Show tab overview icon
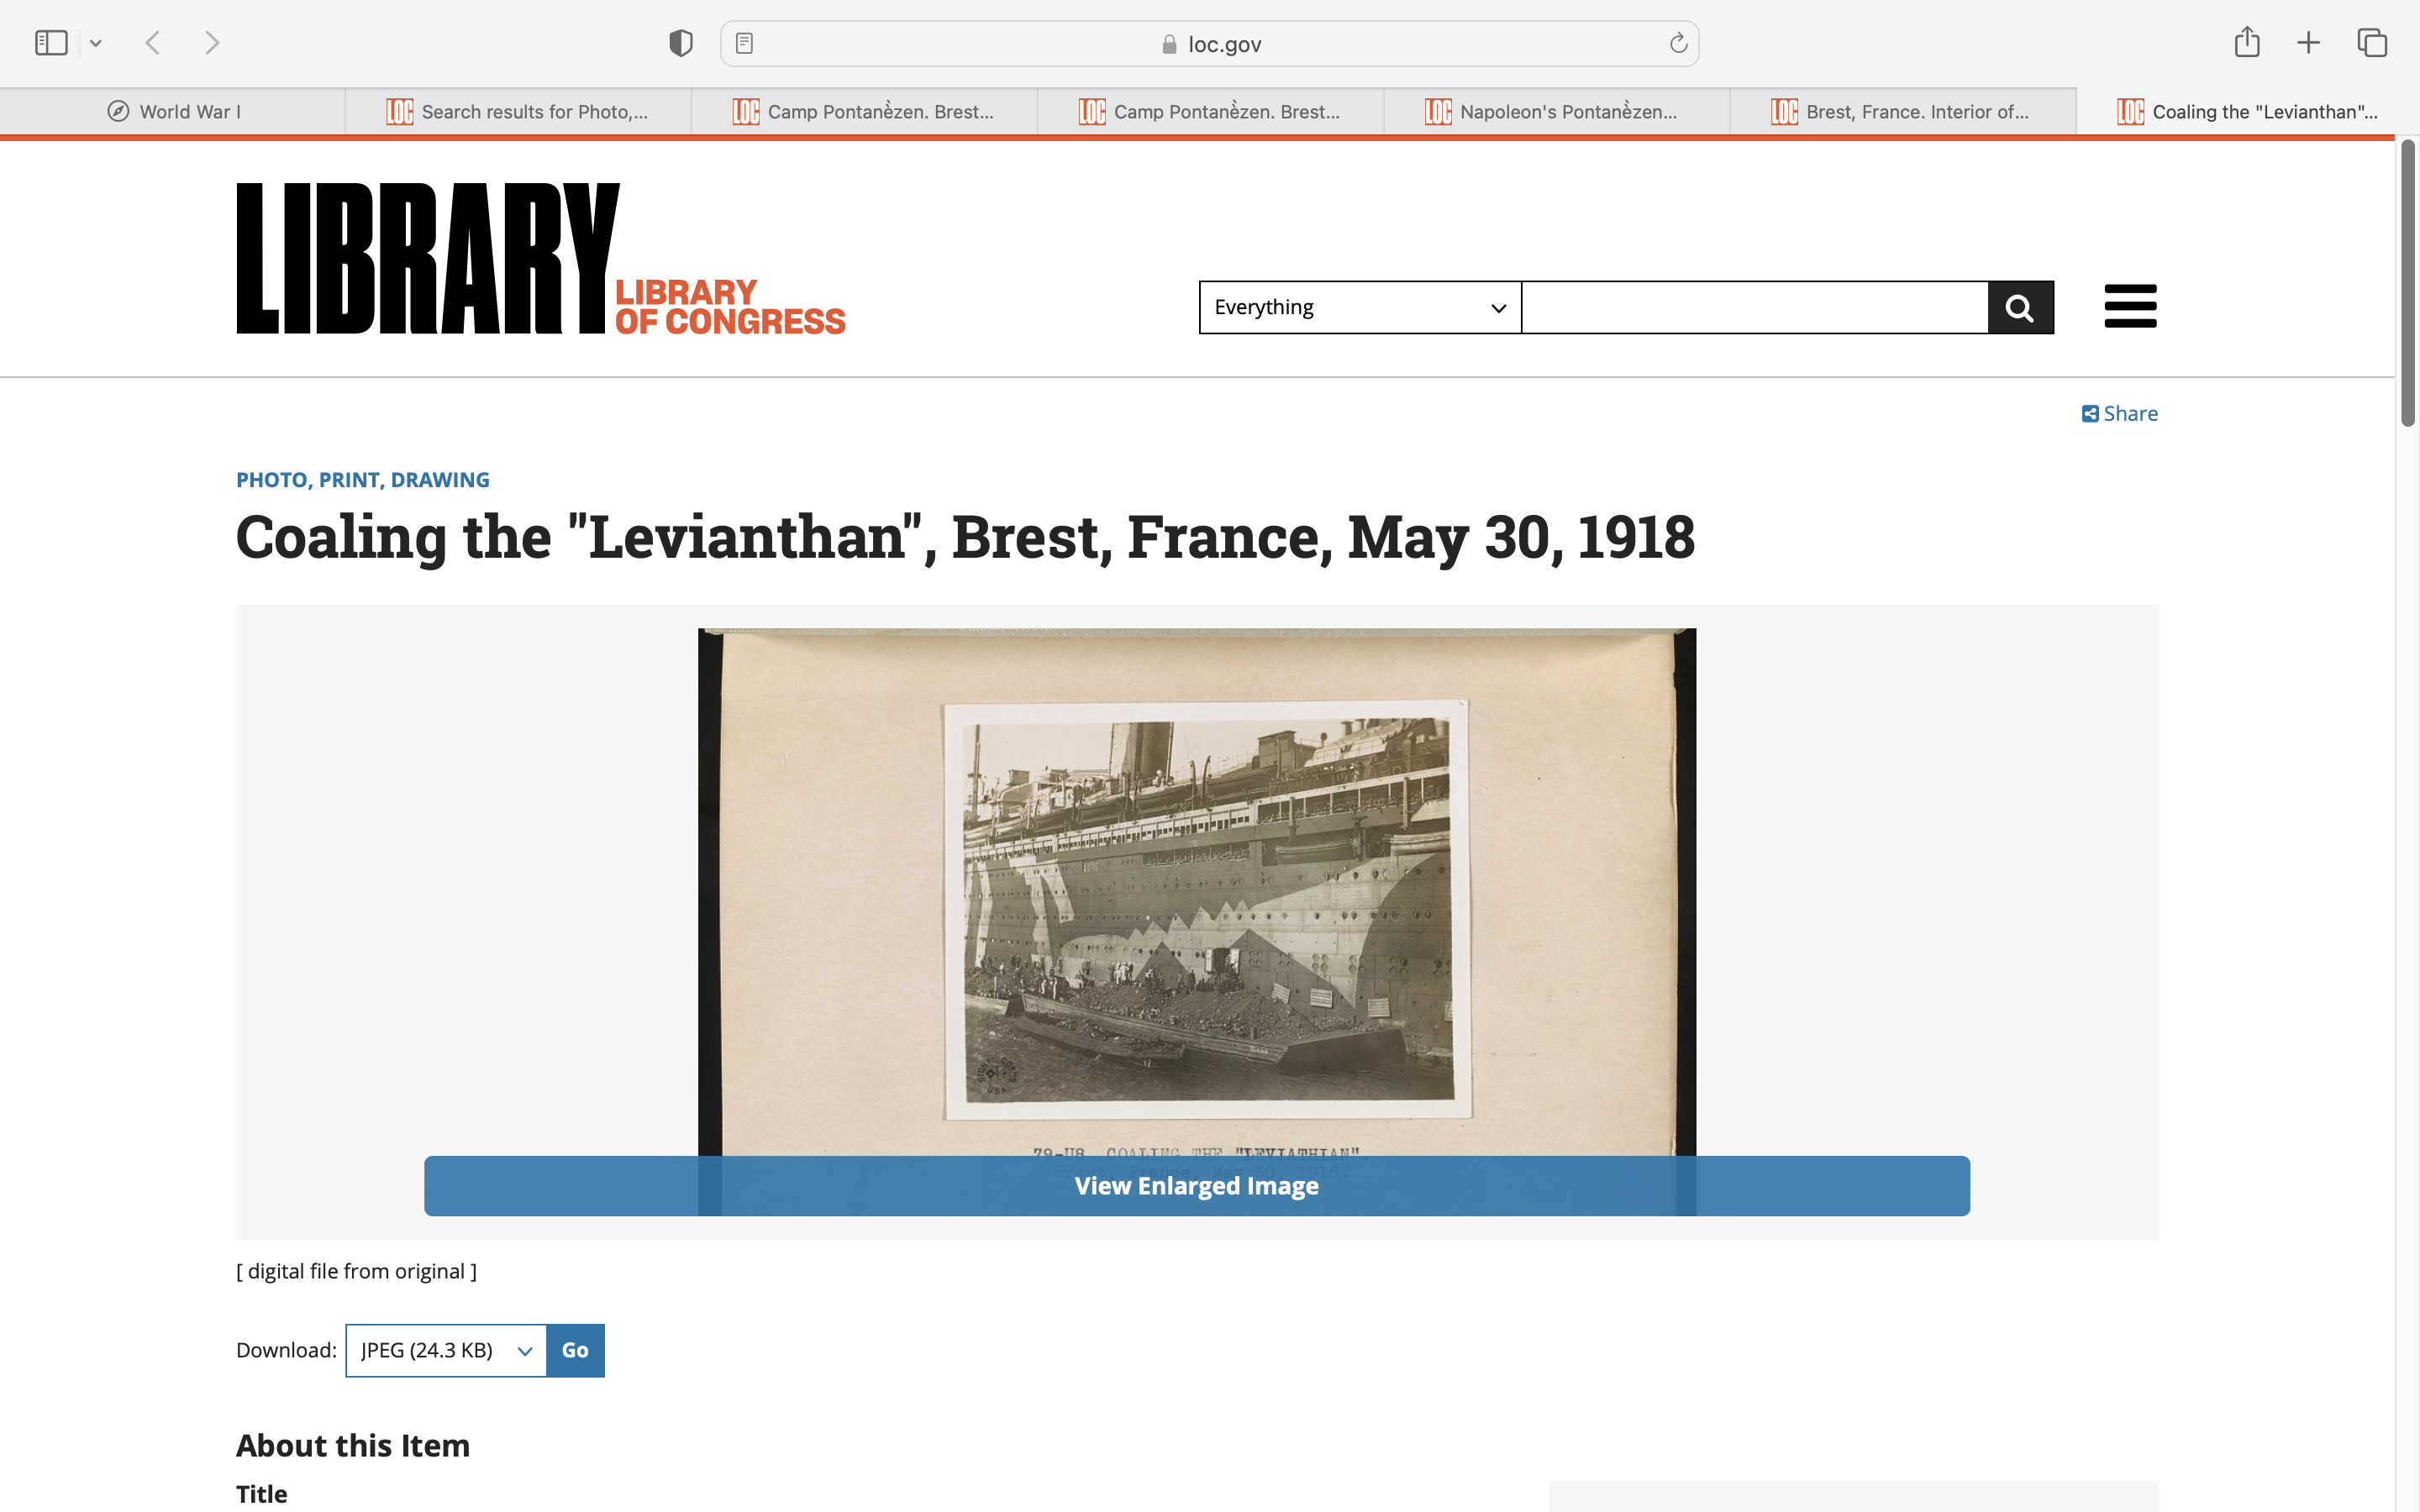Viewport: 2420px width, 1512px height. point(2372,43)
